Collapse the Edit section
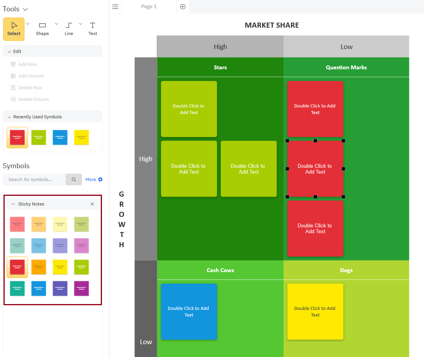424x357 pixels. click(x=9, y=51)
